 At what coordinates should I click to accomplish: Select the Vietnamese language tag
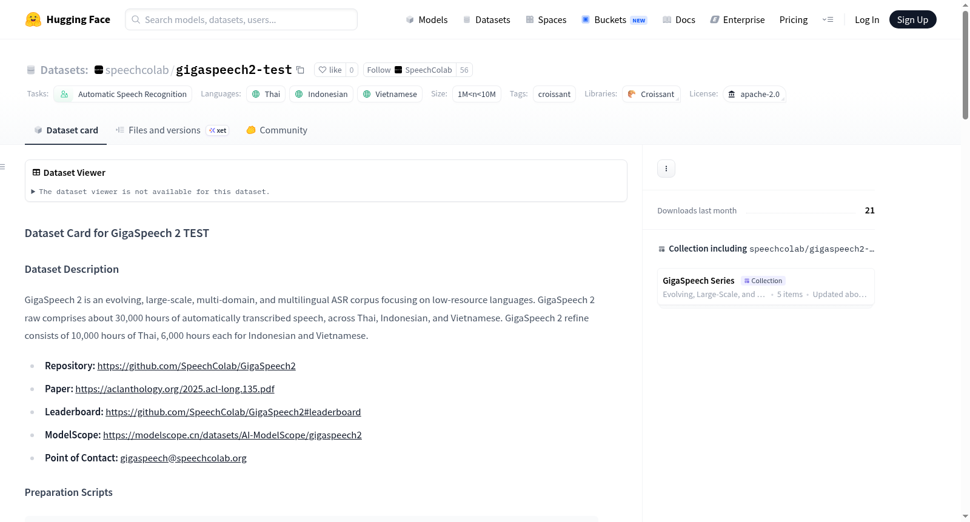click(x=390, y=94)
